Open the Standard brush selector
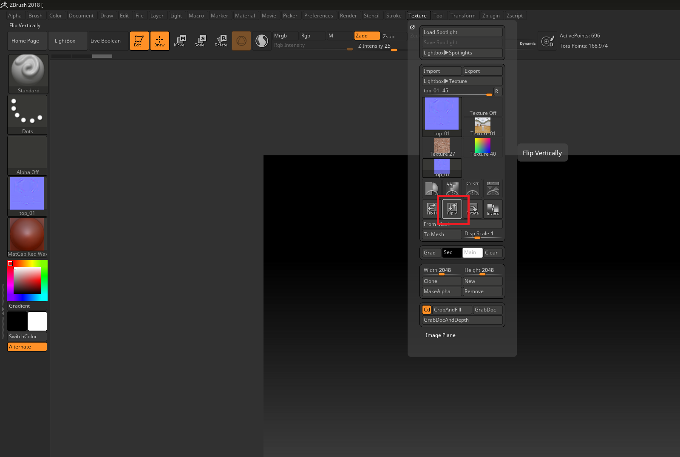 coord(28,74)
